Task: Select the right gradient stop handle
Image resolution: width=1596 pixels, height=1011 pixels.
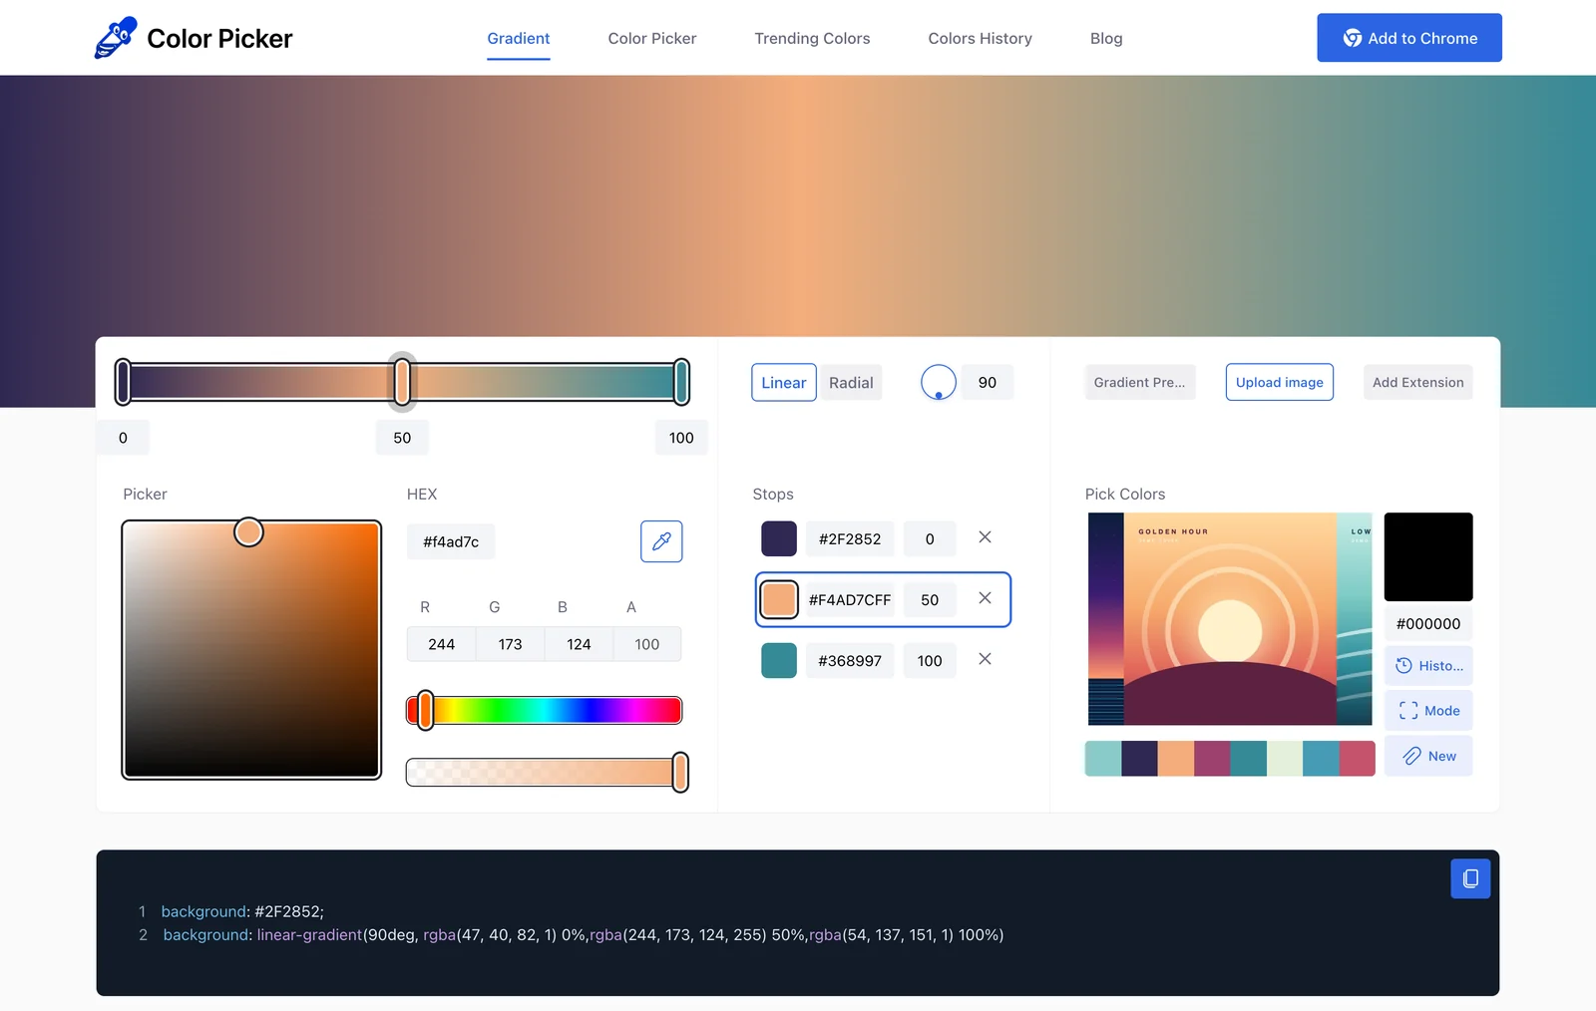Action: click(681, 383)
